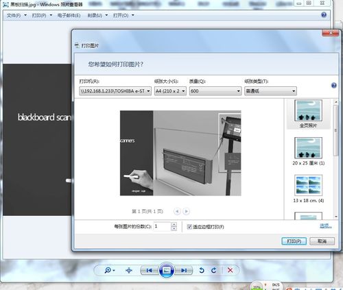
Task: Toggle the fit picture to frame checkbox
Action: point(189,227)
